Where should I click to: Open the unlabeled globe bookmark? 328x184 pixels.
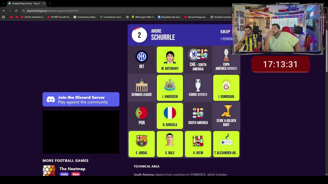tap(127, 17)
